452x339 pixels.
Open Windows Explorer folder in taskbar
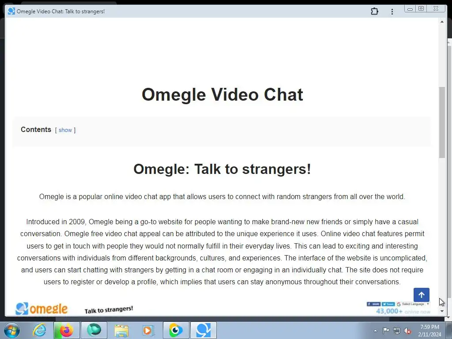point(121,330)
